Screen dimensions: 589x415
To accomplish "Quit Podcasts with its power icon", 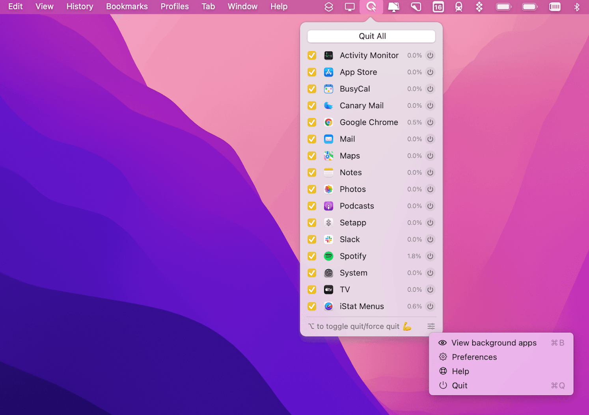I will point(430,206).
